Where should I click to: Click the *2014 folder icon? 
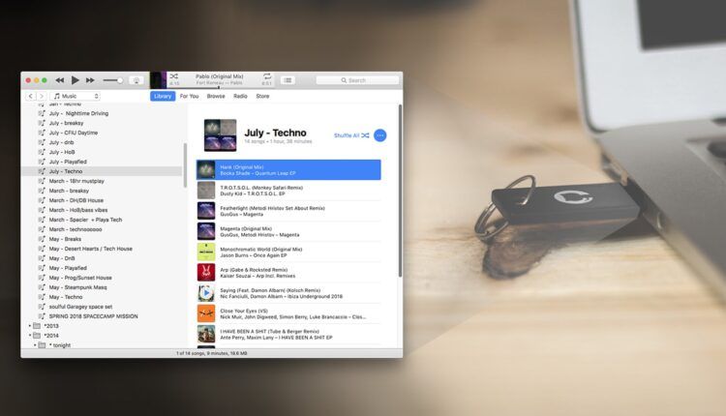pyautogui.click(x=37, y=336)
